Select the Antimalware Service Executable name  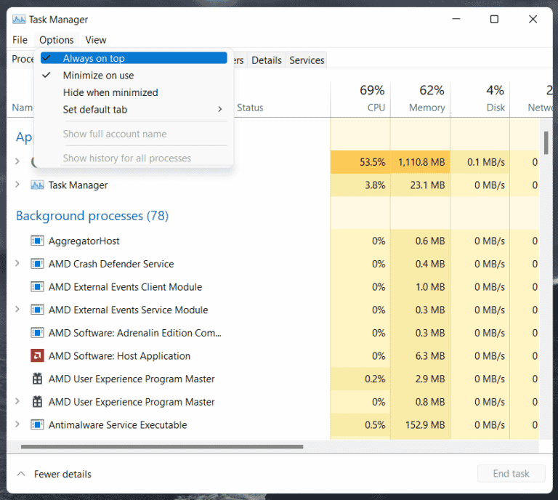pyautogui.click(x=118, y=425)
